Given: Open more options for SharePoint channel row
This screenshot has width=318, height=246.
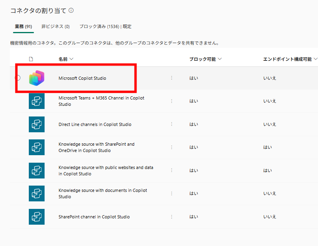Looking at the screenshot, I should [172, 217].
